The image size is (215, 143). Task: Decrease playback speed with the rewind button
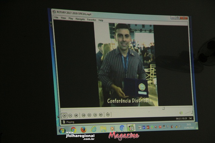tap(89, 115)
